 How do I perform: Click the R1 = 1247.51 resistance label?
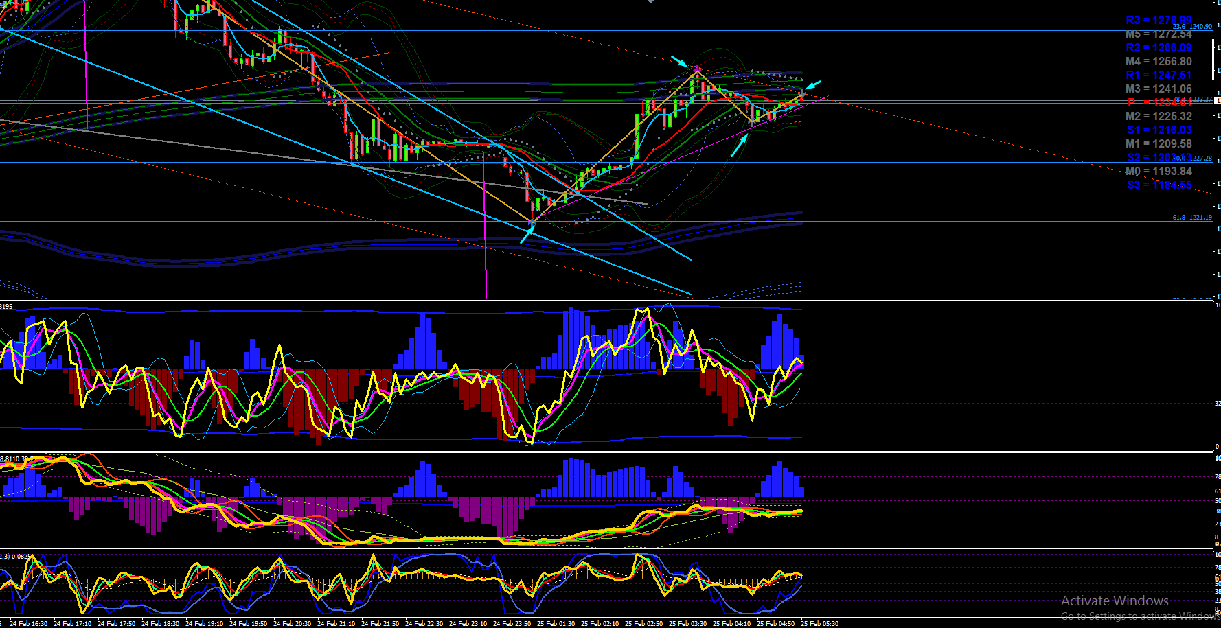(x=1159, y=75)
